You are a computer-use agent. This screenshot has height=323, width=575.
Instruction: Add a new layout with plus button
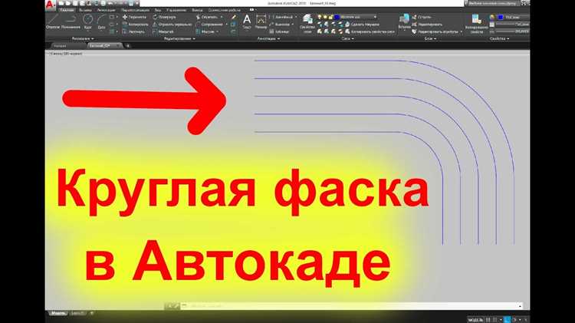pos(92,313)
